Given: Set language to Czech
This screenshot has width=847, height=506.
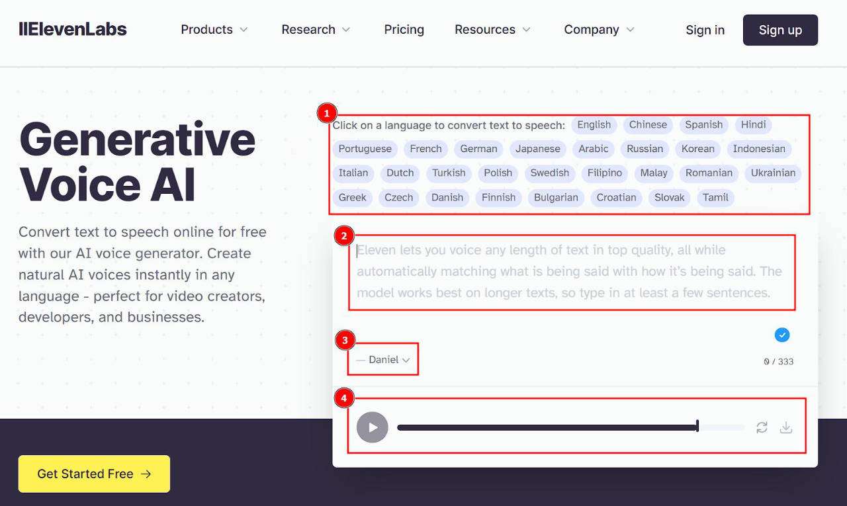Looking at the screenshot, I should (x=399, y=198).
